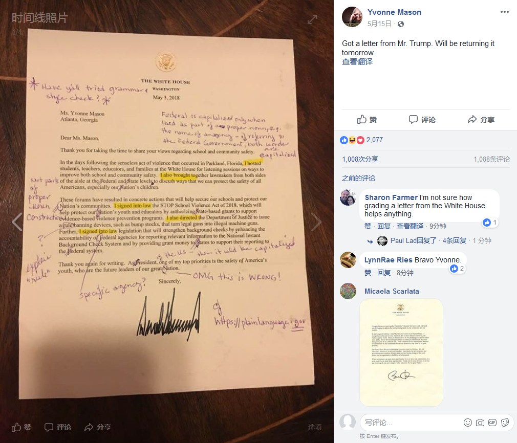Click the comment action under the post

(x=422, y=119)
